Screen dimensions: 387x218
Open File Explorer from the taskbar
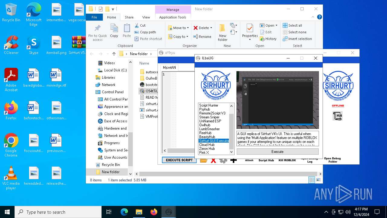point(139,212)
